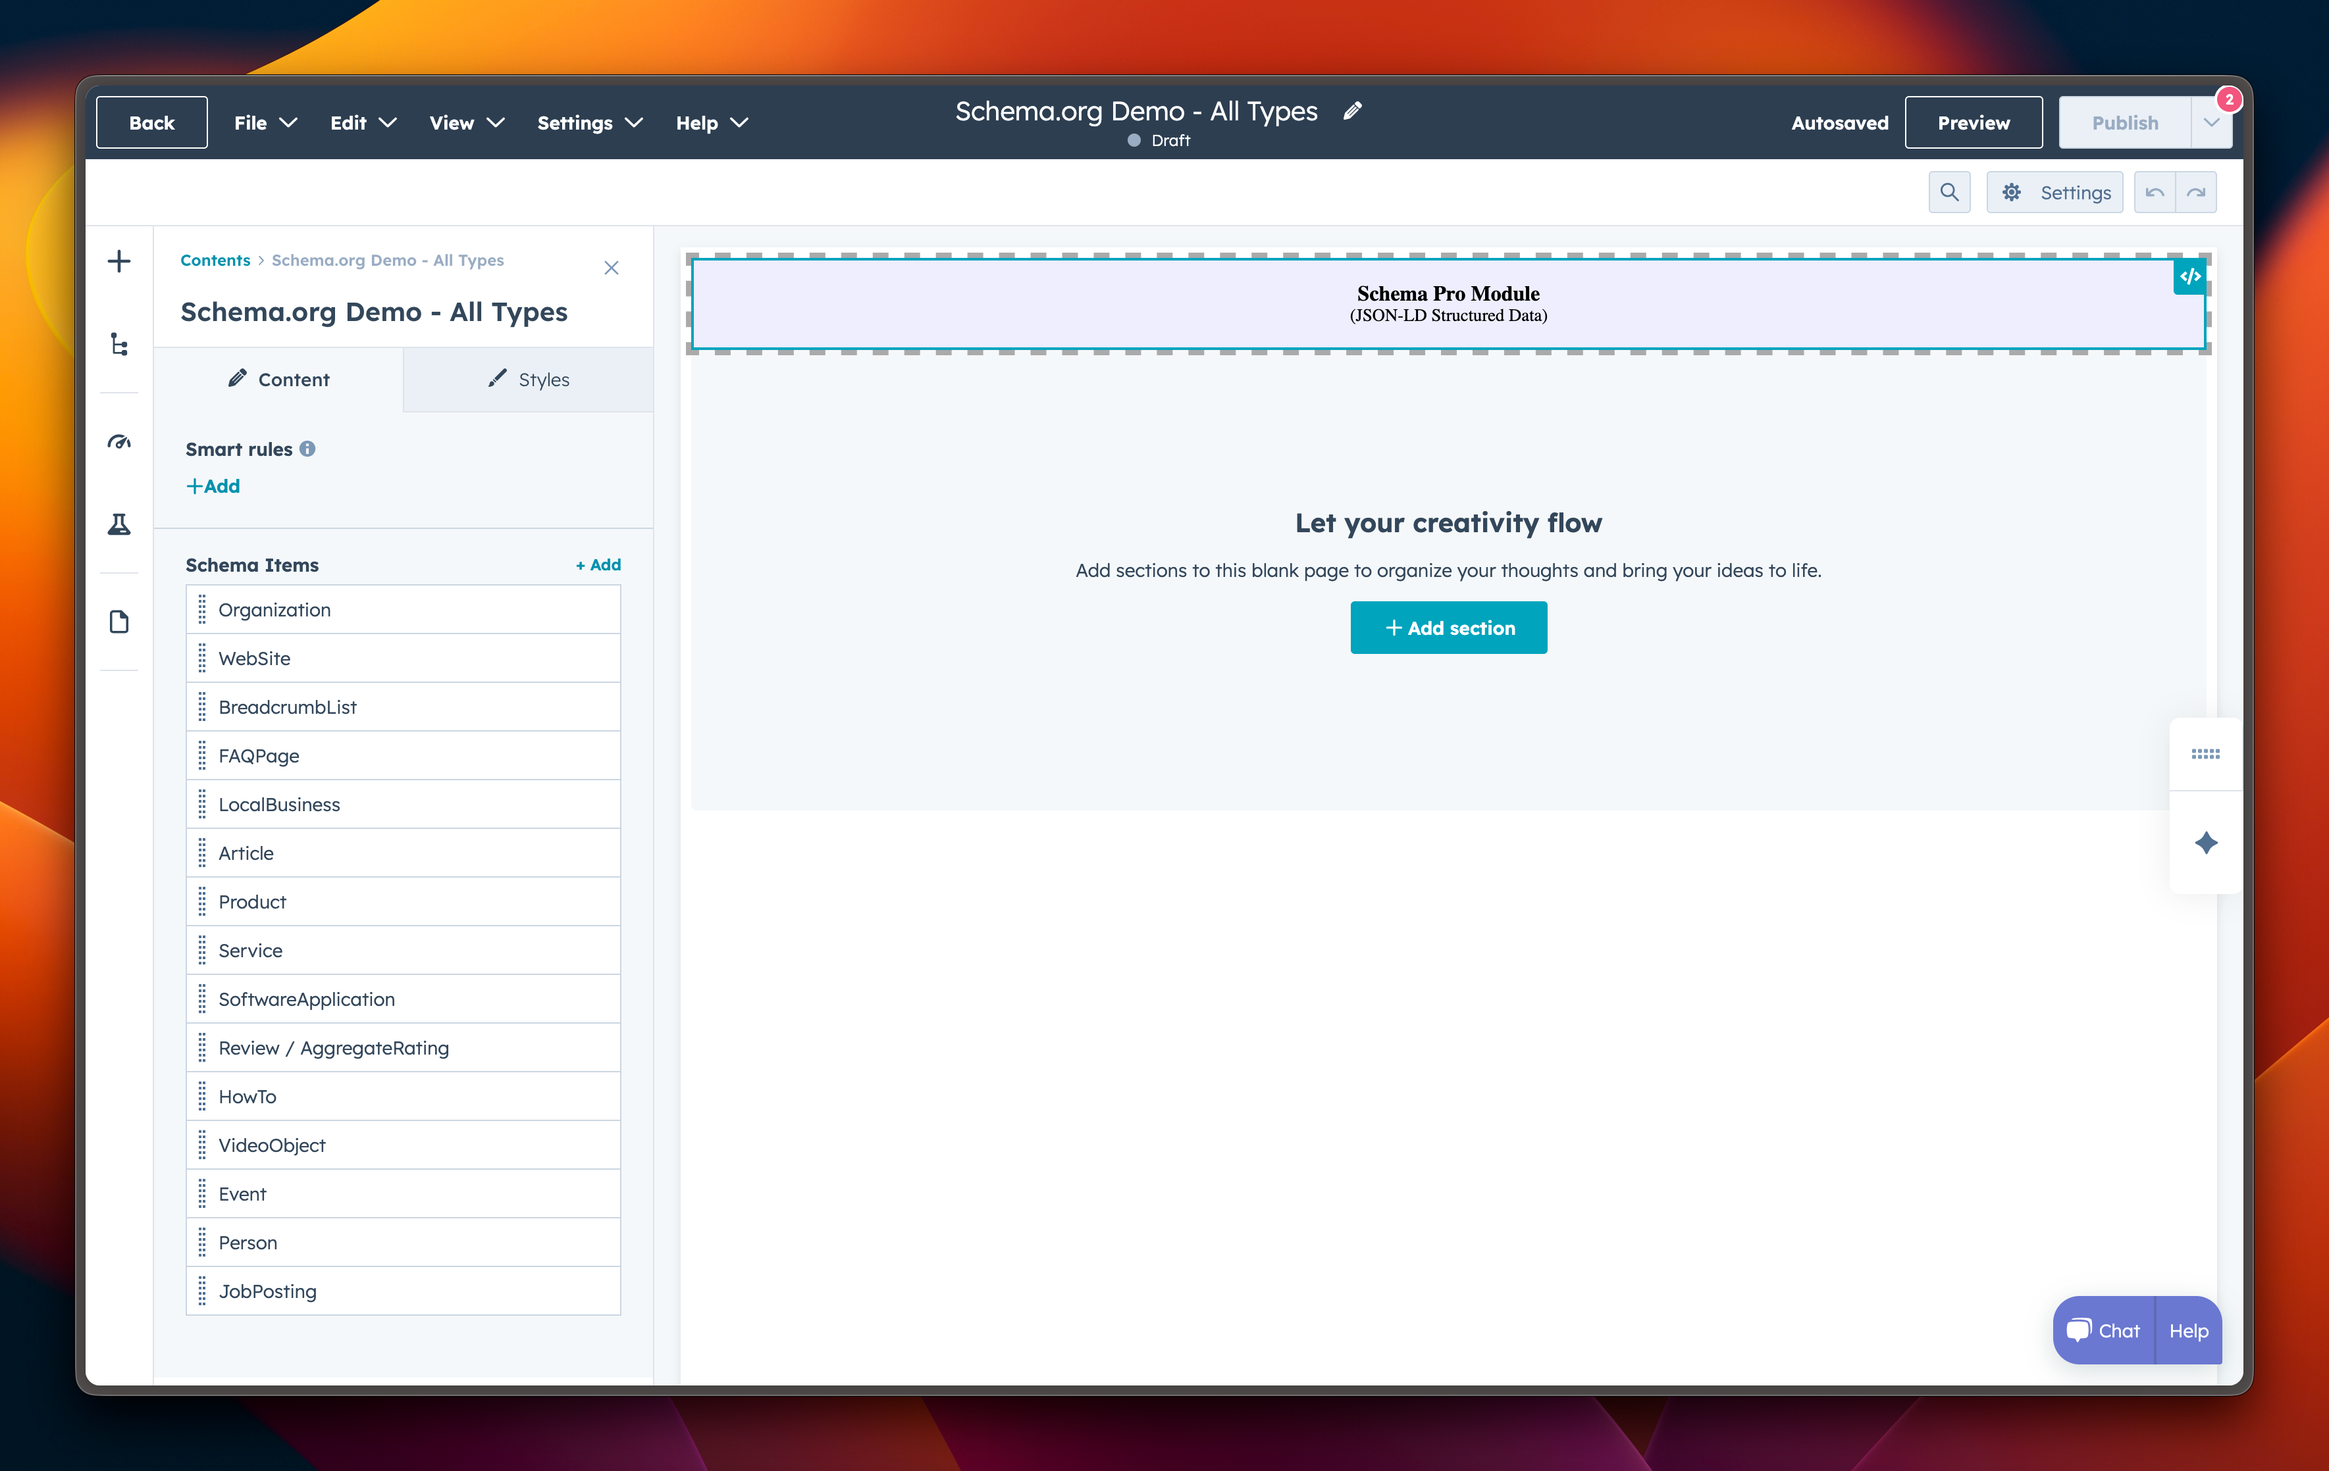
Task: Open the Optimize speedometer panel
Action: 119,441
